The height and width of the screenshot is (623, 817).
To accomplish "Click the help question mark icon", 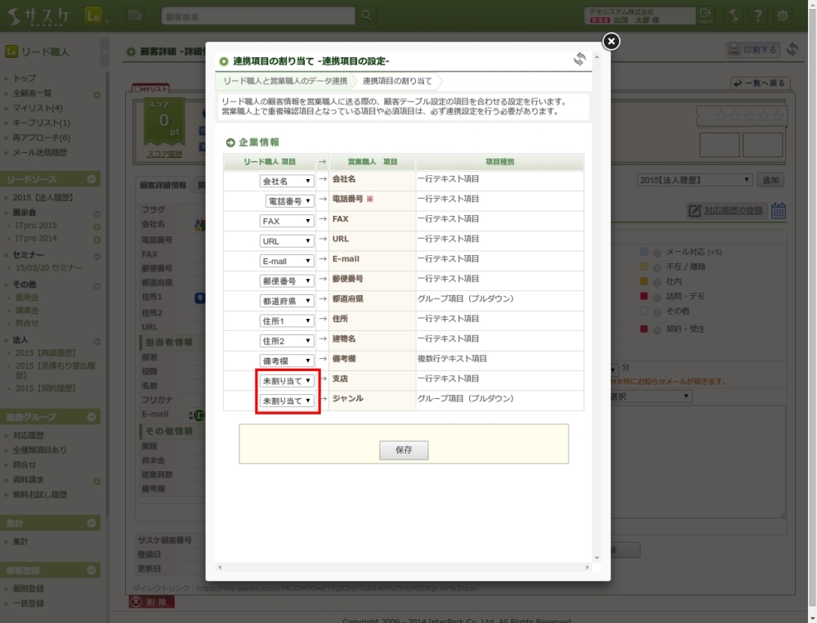I will coord(758,16).
